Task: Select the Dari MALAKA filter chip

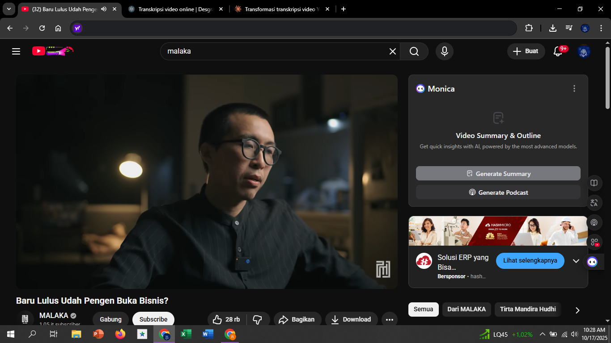Action: click(x=467, y=309)
